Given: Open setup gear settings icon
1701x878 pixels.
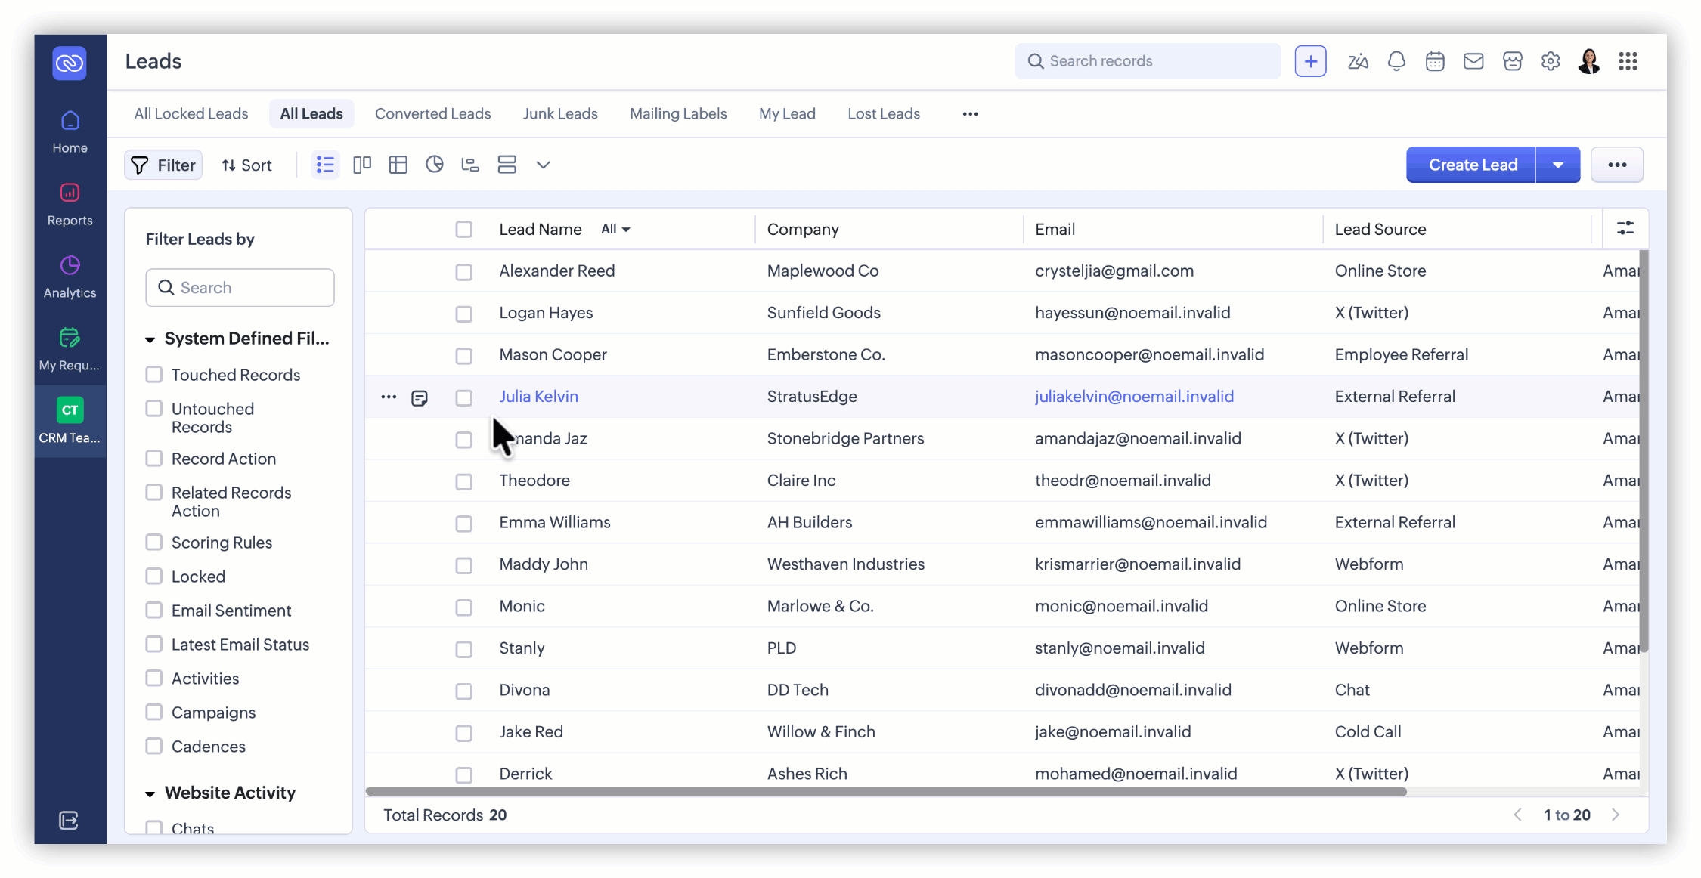Looking at the screenshot, I should coord(1551,61).
